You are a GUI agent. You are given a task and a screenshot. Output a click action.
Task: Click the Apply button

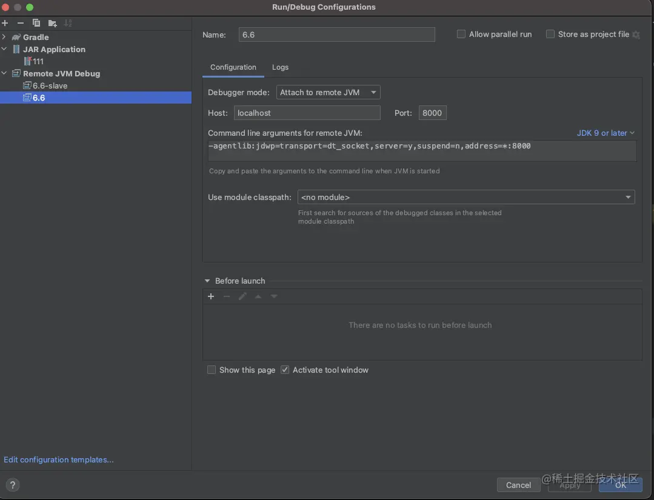570,485
